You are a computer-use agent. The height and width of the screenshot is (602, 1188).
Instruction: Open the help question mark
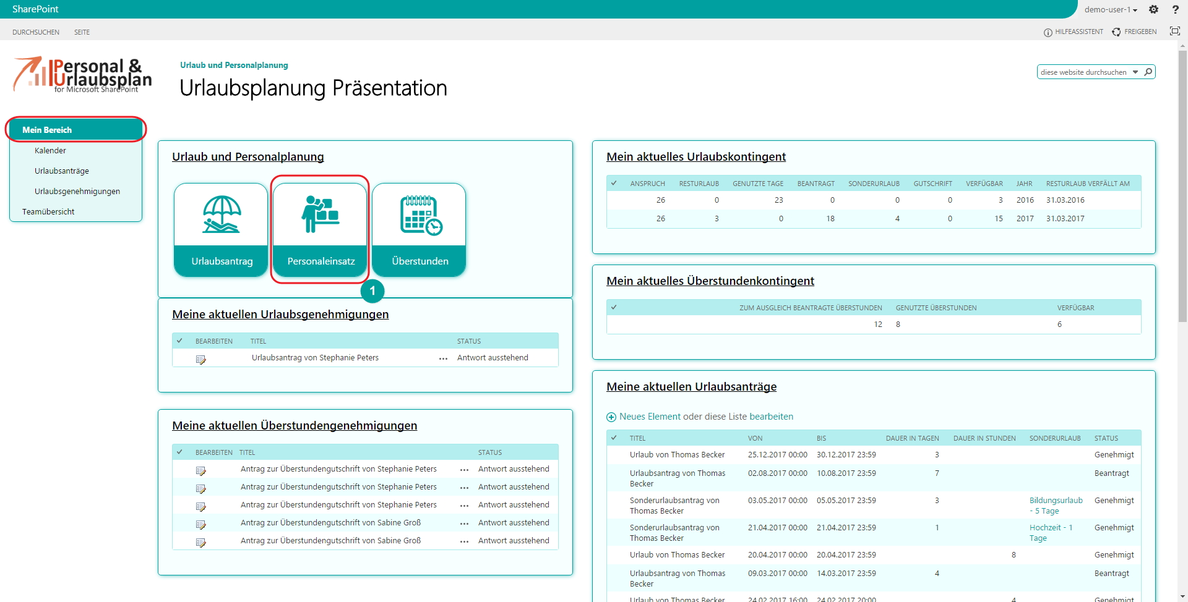pos(1175,9)
